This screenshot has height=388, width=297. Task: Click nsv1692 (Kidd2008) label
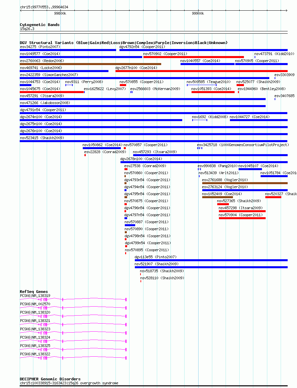[x=210, y=117]
